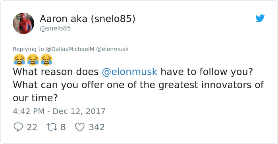278x144 pixels.
Task: Open the blue @elonmusk mention in tweet text
Action: (129, 72)
